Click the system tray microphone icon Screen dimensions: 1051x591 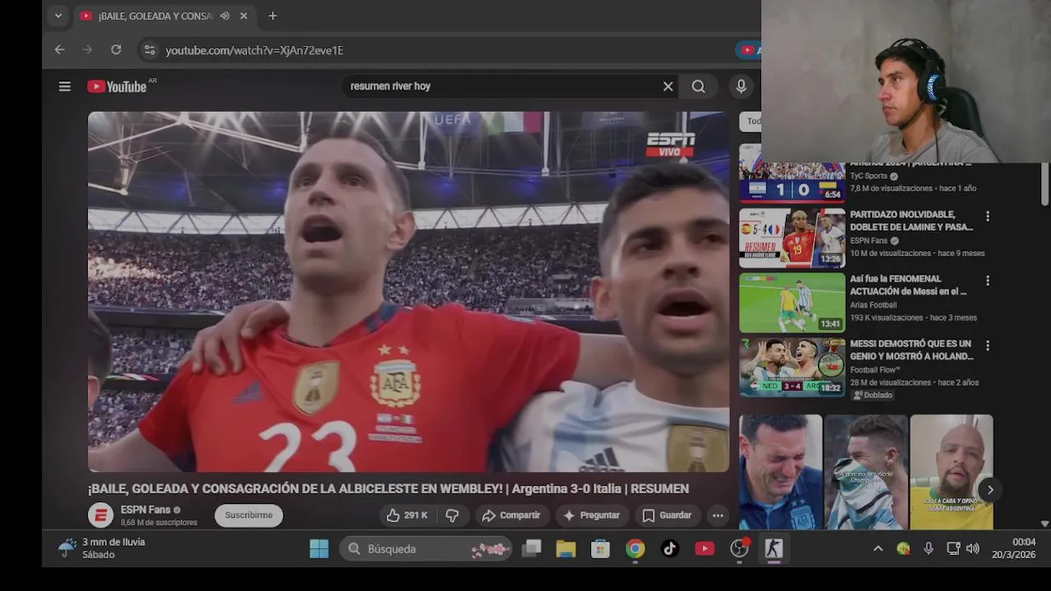(x=929, y=548)
